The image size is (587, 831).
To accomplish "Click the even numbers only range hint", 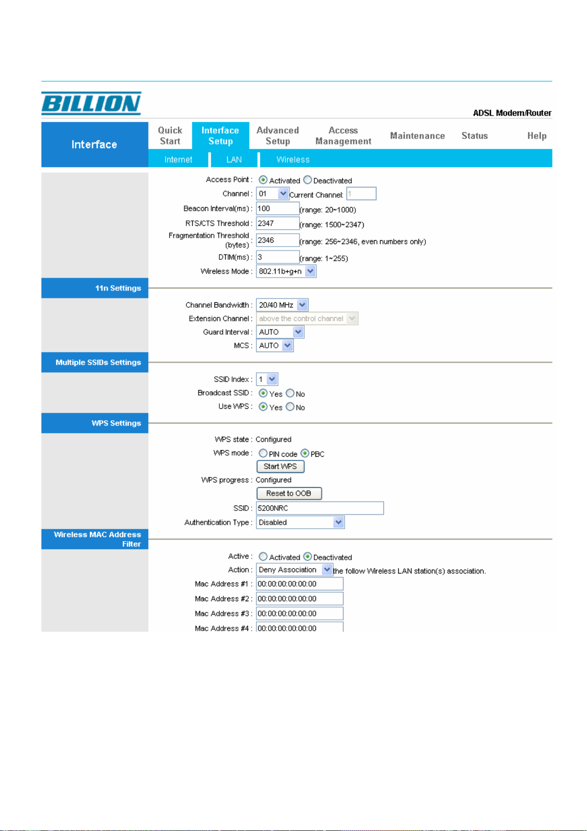I will [x=363, y=242].
